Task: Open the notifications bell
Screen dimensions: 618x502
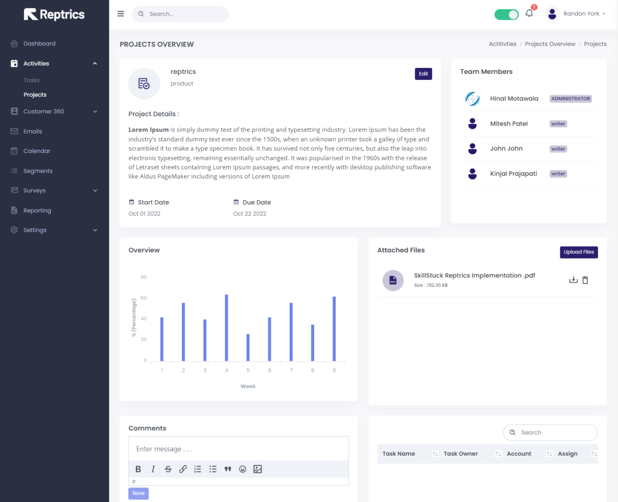Action: [529, 13]
